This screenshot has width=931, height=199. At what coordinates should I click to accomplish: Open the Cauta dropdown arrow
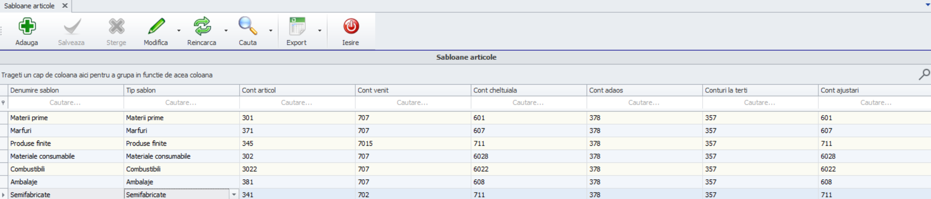click(x=270, y=31)
